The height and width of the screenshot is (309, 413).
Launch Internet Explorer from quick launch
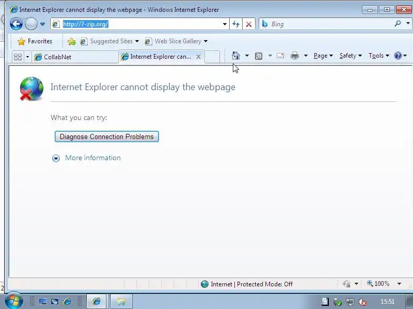tap(67, 301)
